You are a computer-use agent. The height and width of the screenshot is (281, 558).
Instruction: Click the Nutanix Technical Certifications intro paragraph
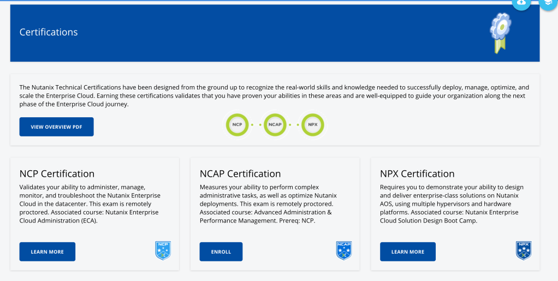click(x=274, y=95)
